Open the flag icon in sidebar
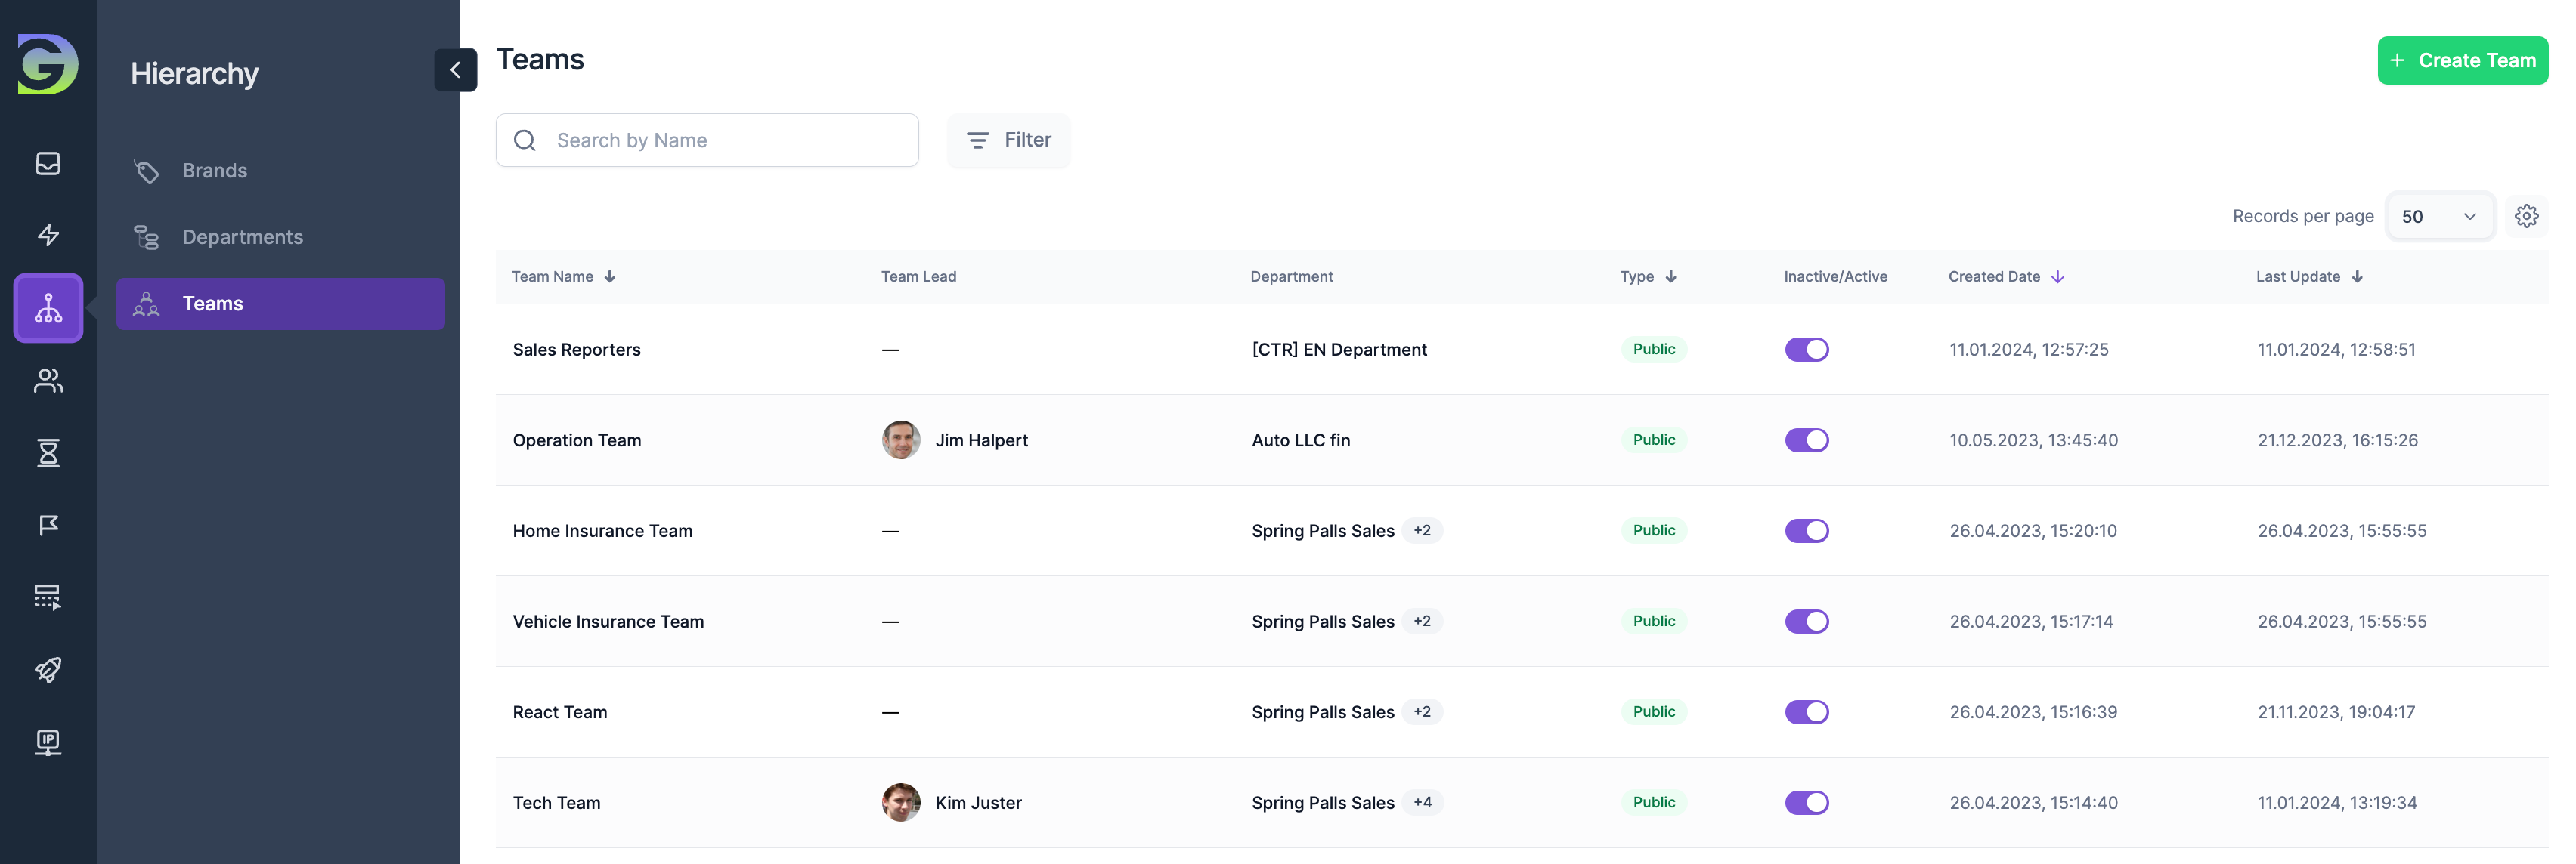This screenshot has width=2576, height=864. (48, 524)
